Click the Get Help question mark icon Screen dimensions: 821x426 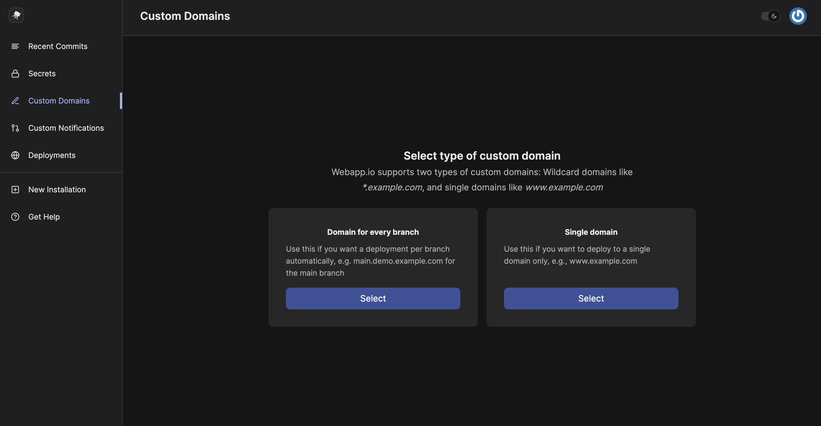tap(15, 217)
